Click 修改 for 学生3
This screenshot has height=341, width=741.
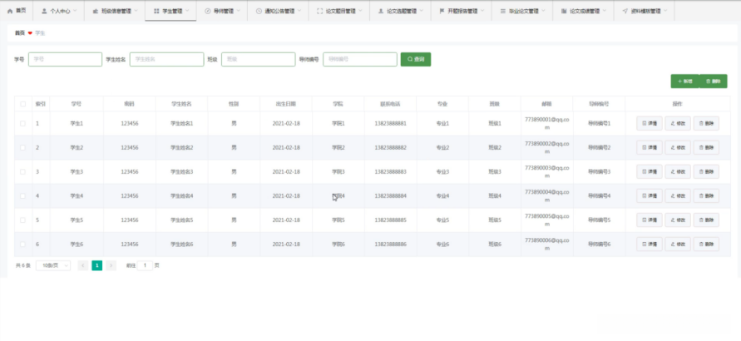point(678,172)
